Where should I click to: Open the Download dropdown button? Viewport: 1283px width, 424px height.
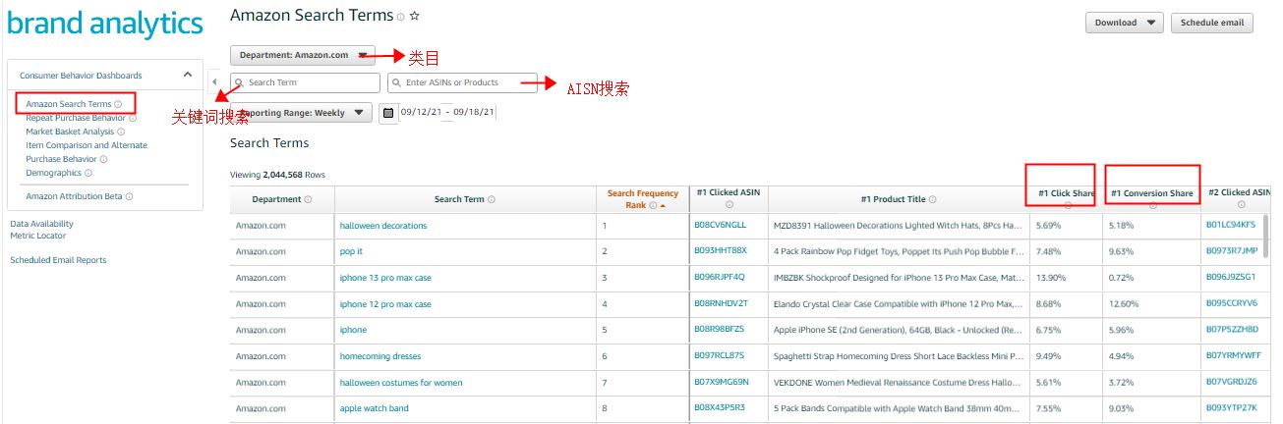click(1125, 23)
